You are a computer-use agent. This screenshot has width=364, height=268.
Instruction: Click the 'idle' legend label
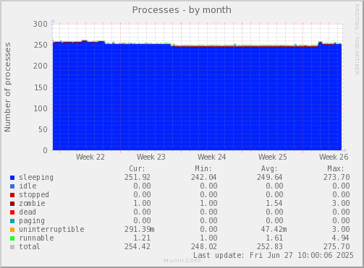[x=28, y=186]
